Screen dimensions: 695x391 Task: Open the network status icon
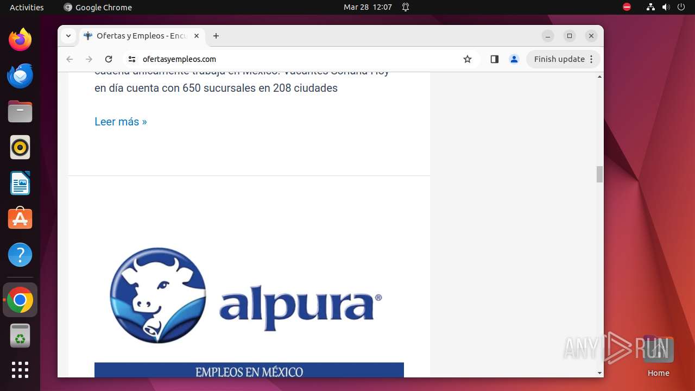650,7
